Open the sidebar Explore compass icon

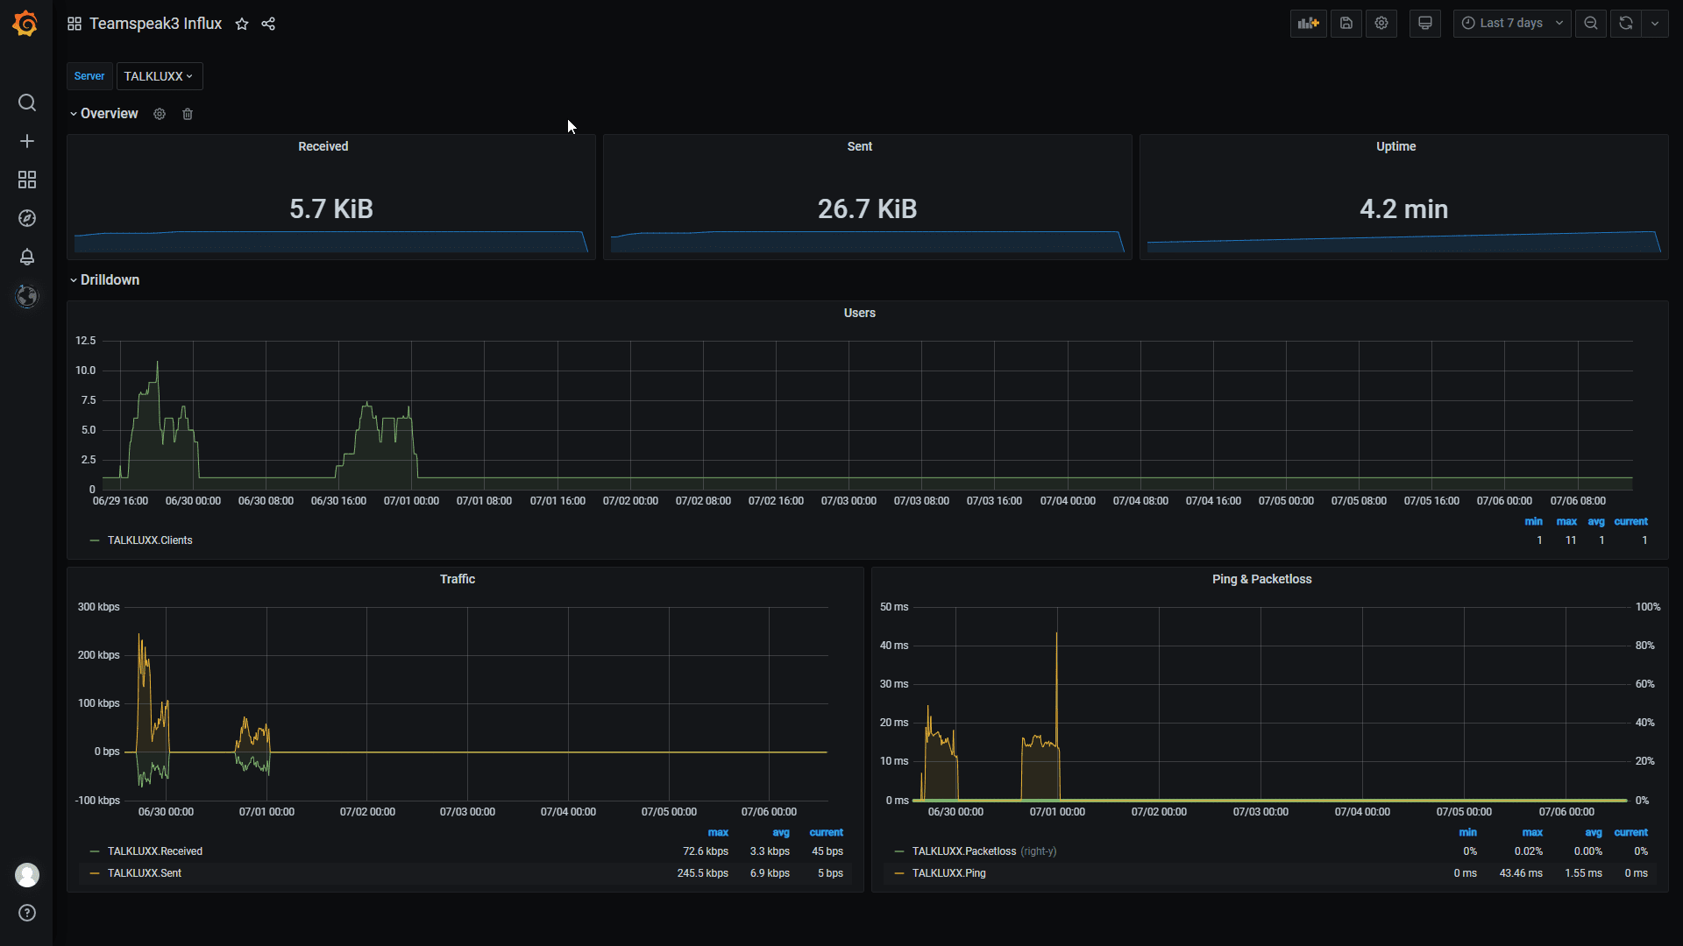pos(27,218)
